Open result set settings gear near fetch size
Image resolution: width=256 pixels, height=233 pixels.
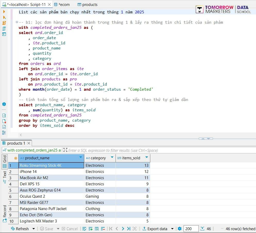180,229
